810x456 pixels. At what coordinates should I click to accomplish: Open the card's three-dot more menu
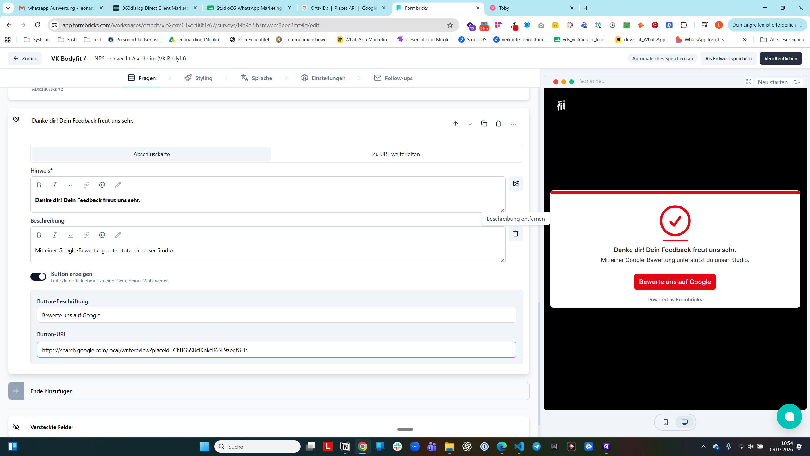click(513, 124)
